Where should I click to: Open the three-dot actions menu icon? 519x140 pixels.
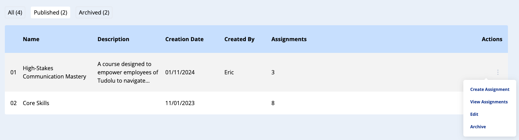(x=498, y=72)
